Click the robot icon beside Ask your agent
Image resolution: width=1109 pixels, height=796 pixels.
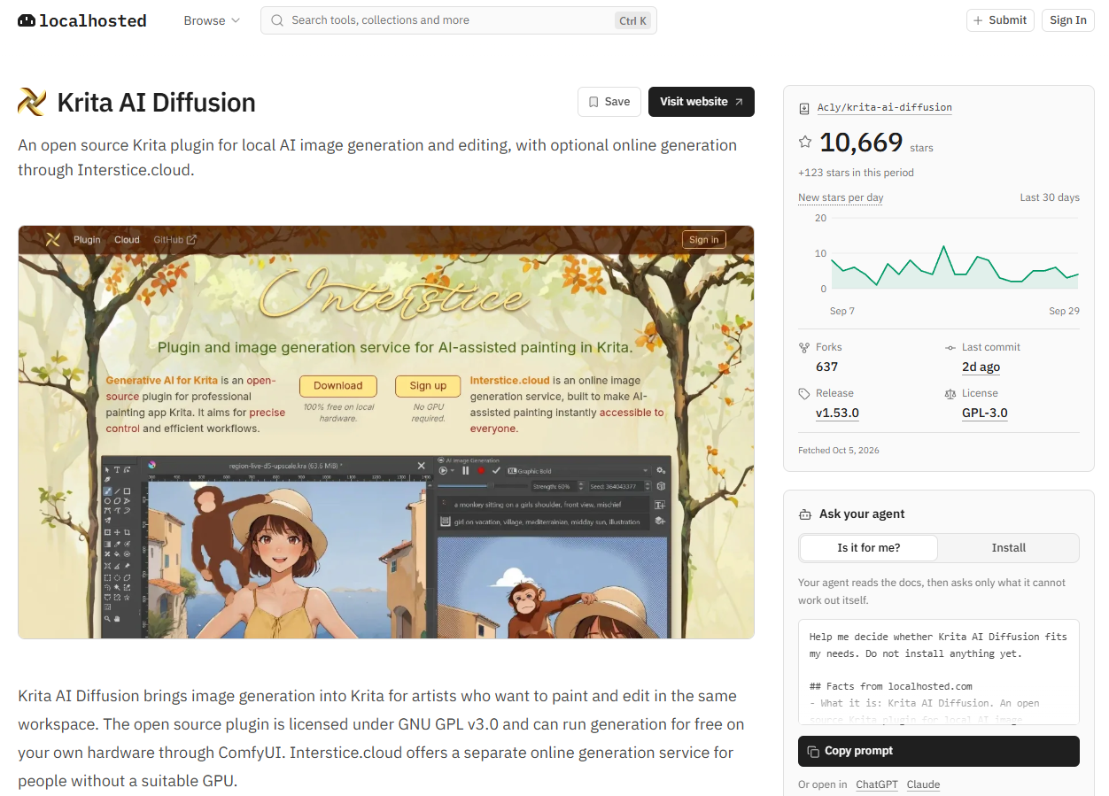tap(805, 514)
